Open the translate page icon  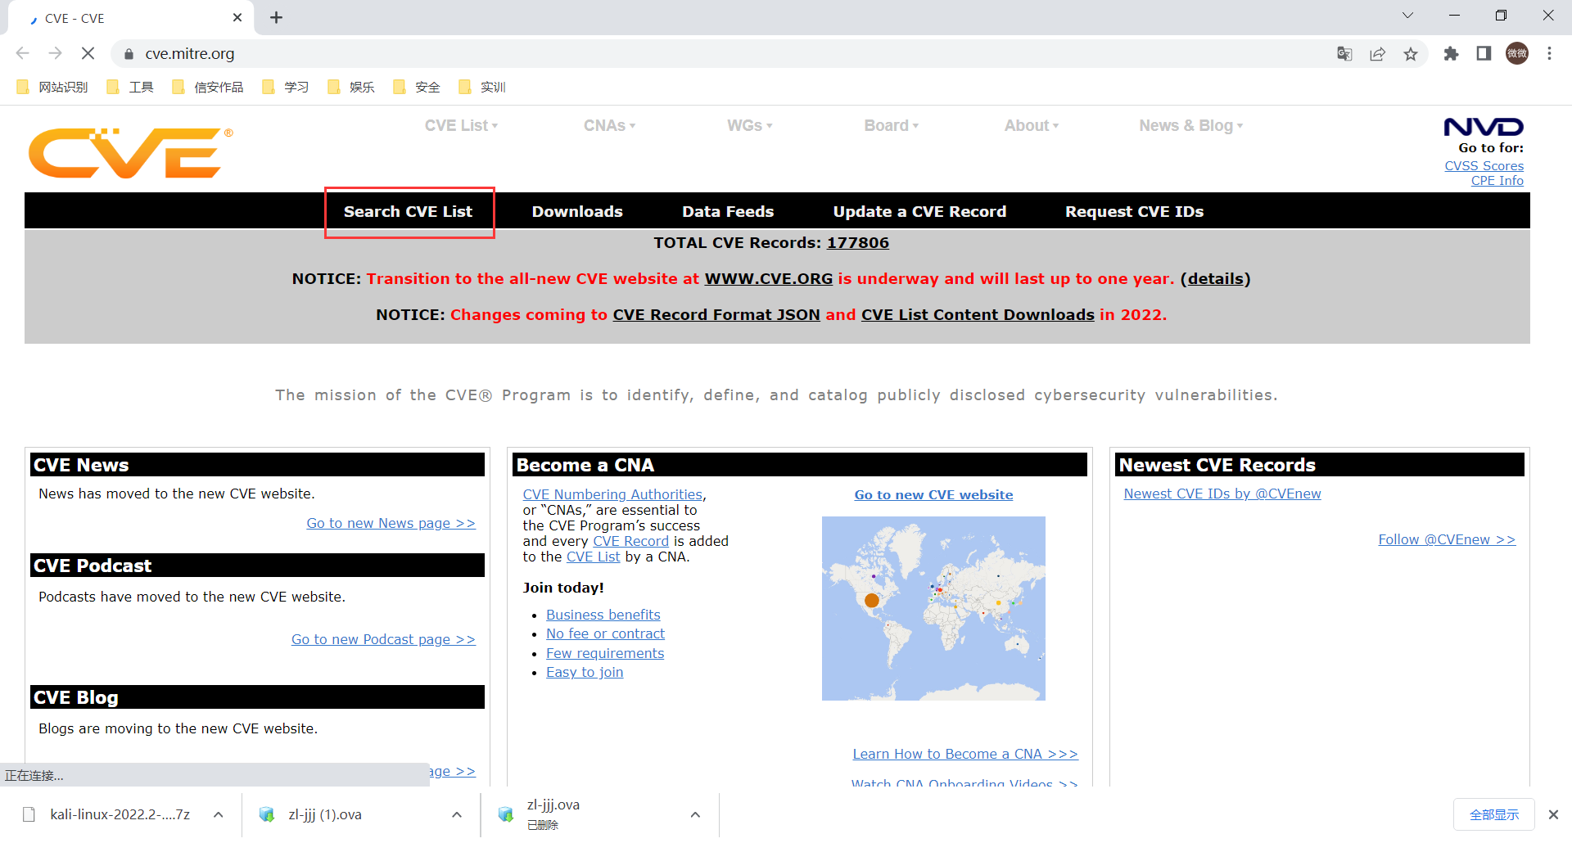[1344, 54]
